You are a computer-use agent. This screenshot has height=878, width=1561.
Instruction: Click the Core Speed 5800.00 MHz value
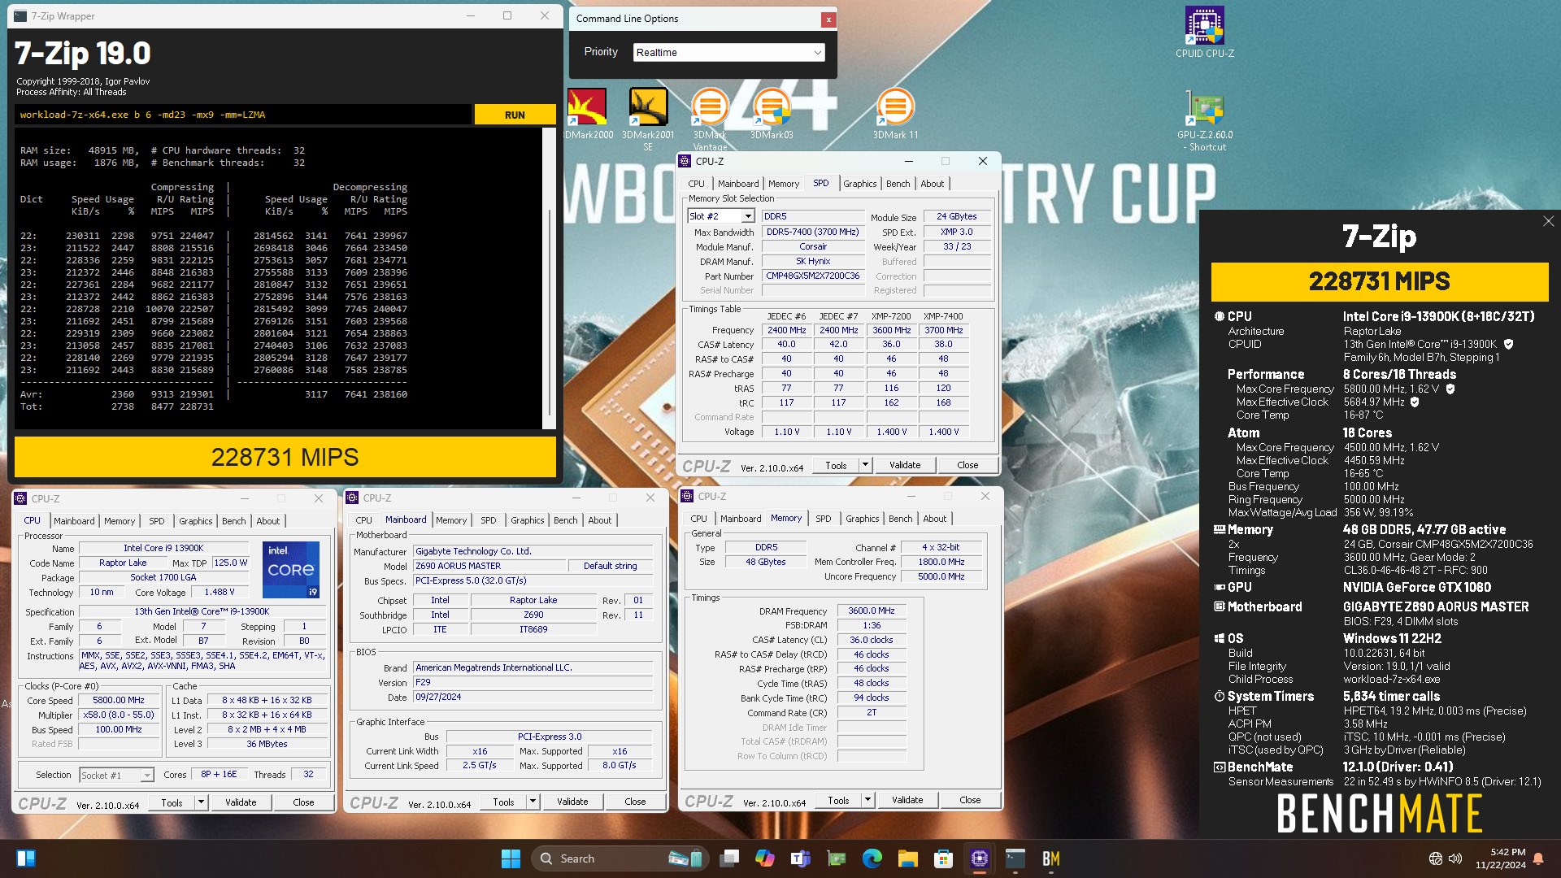click(x=119, y=700)
